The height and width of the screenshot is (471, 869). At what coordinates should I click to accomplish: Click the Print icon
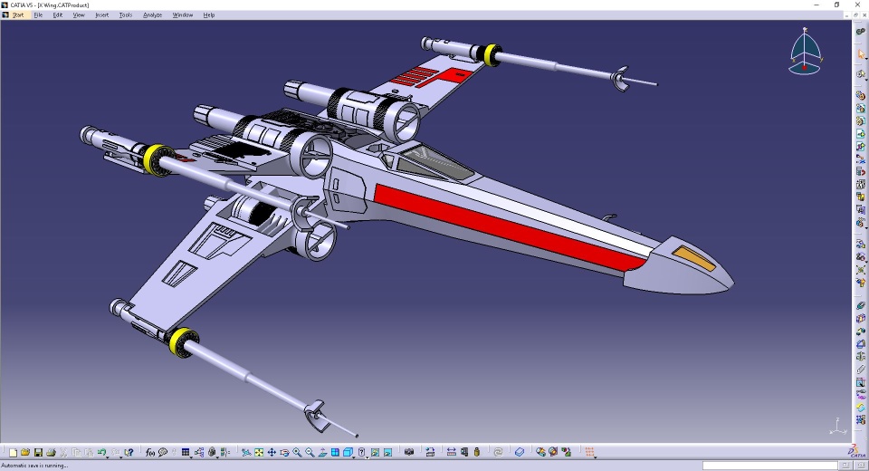(x=51, y=453)
